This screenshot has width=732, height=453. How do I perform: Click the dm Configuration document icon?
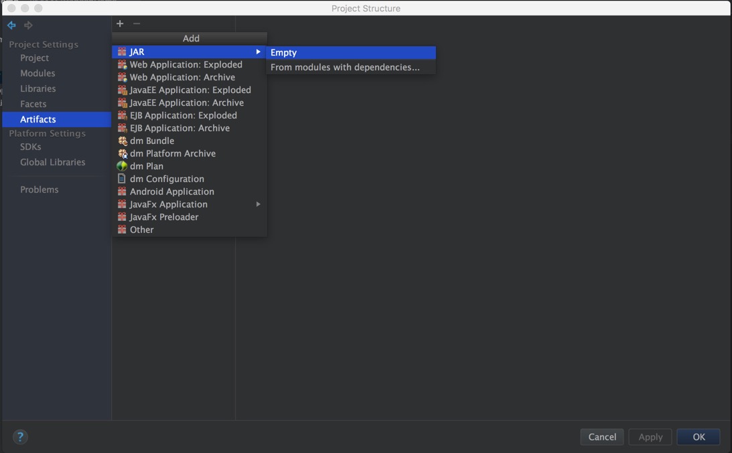pos(122,179)
